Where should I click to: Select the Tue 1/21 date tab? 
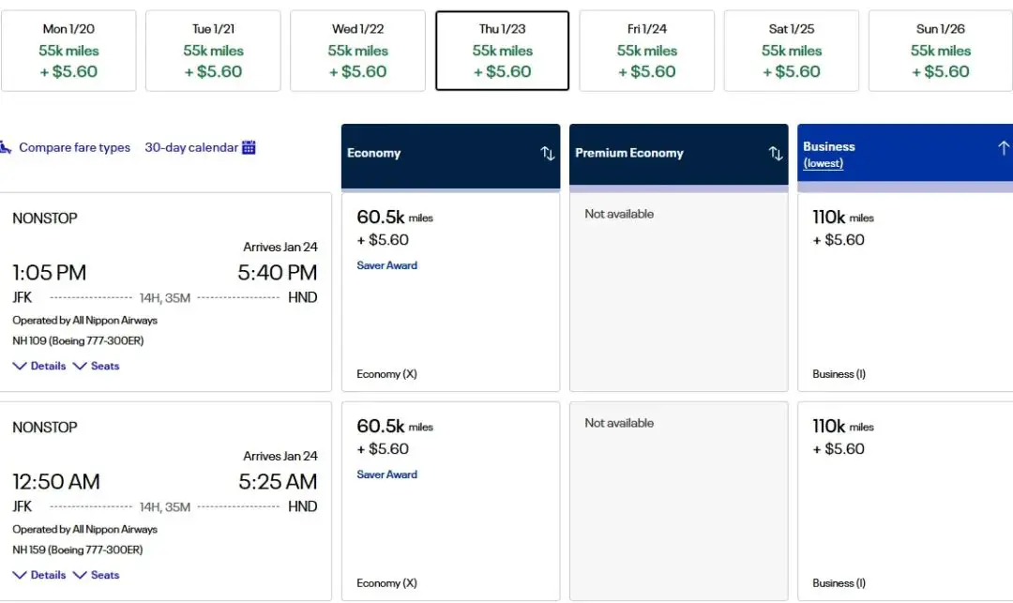coord(213,51)
